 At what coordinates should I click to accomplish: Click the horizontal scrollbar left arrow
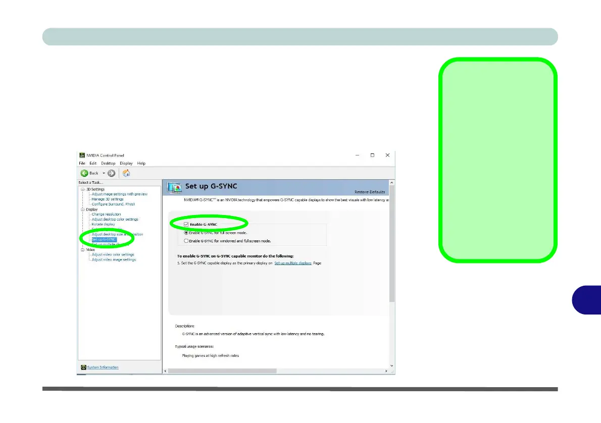point(166,371)
